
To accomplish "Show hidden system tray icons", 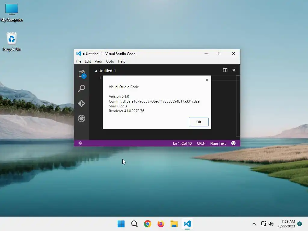I will pyautogui.click(x=254, y=224).
